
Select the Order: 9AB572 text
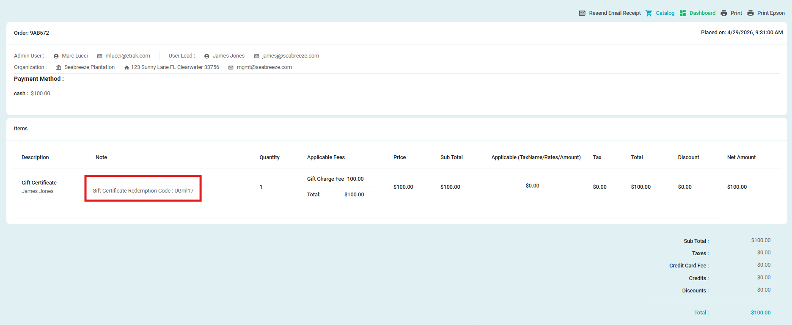(31, 33)
